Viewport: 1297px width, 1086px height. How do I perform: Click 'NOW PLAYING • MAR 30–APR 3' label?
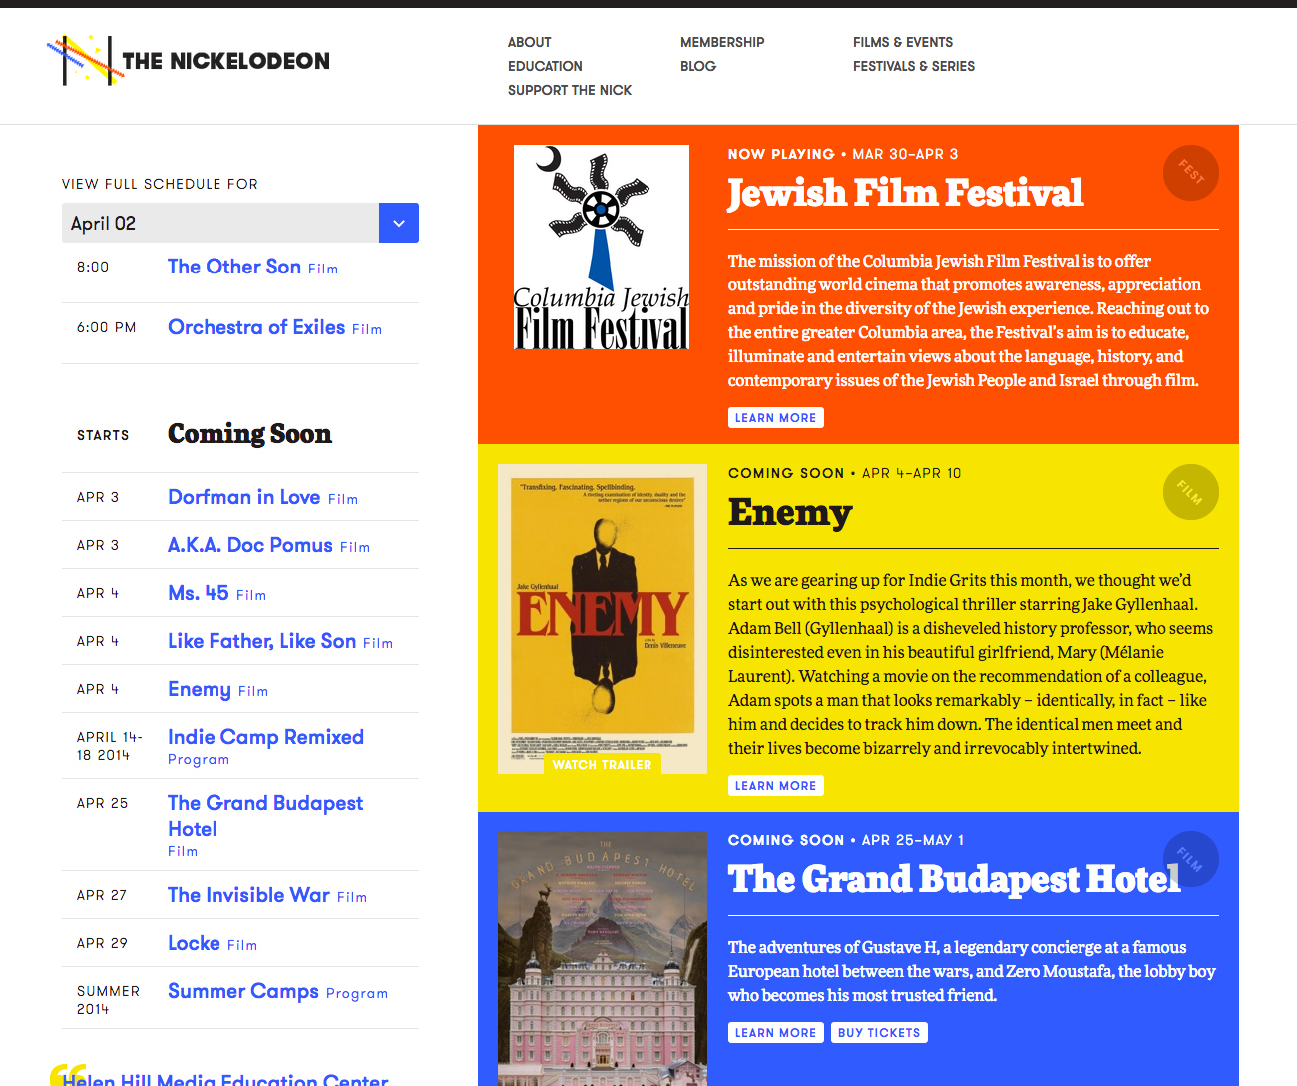843,154
